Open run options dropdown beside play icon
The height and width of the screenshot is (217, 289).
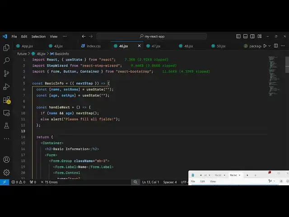tap(270, 46)
